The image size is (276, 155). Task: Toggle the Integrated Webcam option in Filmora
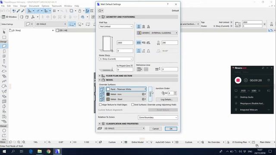coord(236,110)
